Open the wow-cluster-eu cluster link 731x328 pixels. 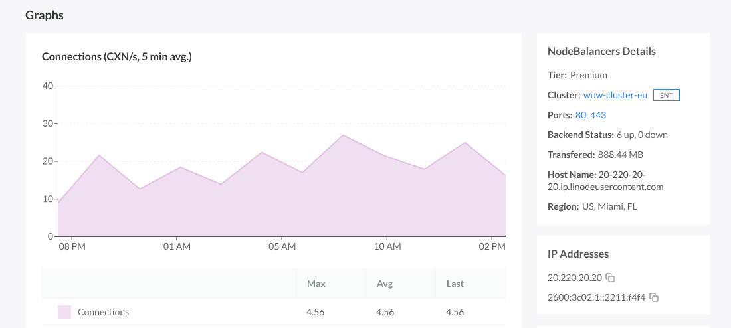pyautogui.click(x=615, y=95)
